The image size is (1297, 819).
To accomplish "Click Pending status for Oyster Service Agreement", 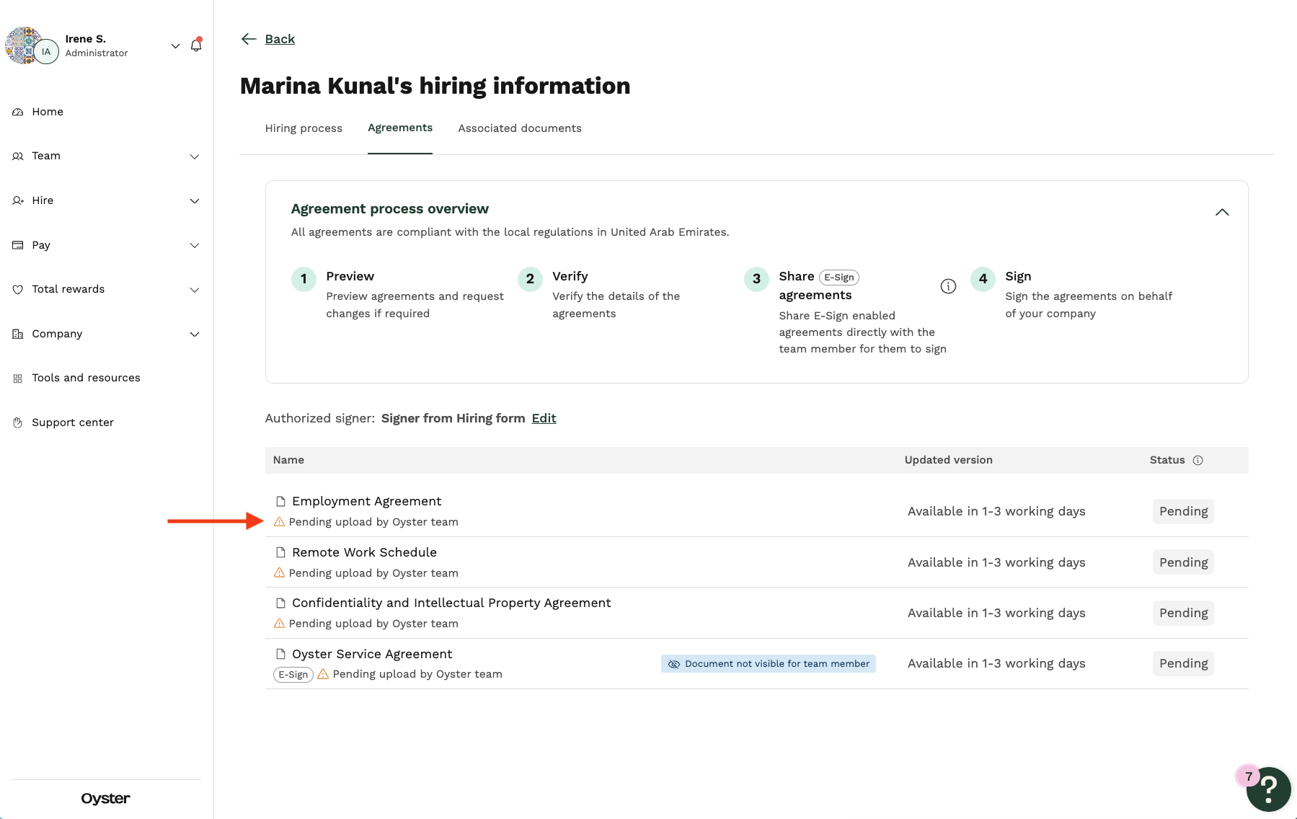I will click(1183, 663).
